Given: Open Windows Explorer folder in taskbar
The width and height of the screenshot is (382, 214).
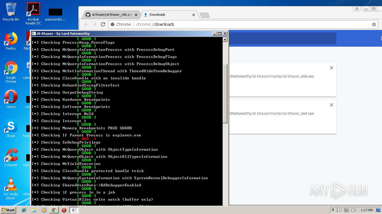Looking at the screenshot, I should click(34, 210).
